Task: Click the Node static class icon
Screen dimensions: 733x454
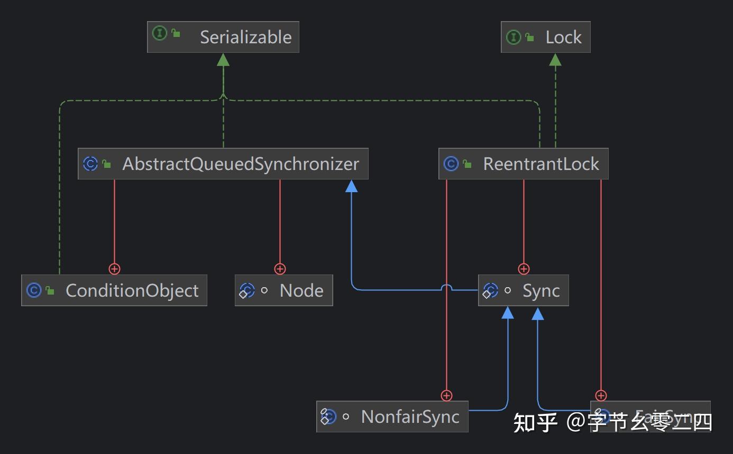Action: click(x=247, y=290)
